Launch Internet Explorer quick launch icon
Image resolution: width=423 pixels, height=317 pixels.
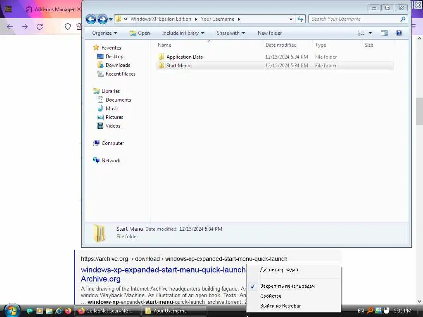coord(59,311)
